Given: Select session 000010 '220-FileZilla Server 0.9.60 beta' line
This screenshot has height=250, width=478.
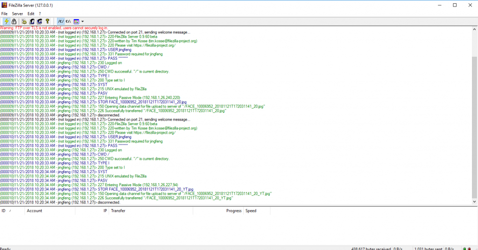Looking at the screenshot, I should [x=78, y=124].
